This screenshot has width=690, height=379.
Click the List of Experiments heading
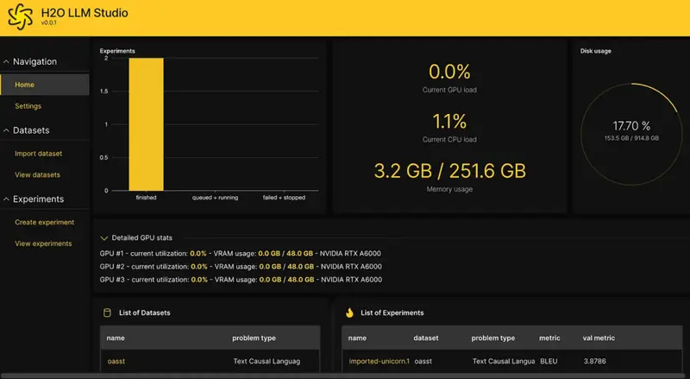click(x=392, y=313)
